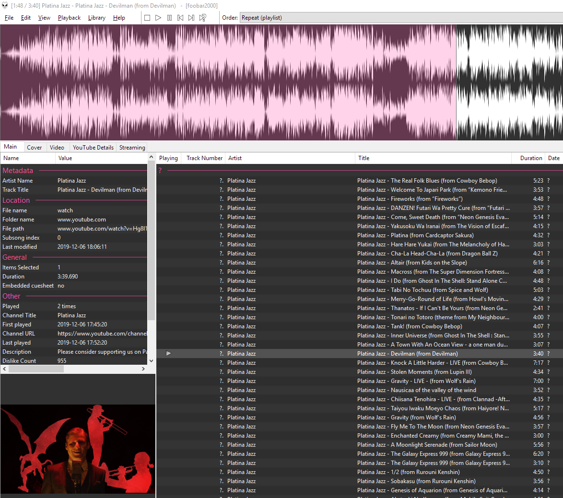The image size is (563, 498).
Task: Open the Edit menu
Action: 26,18
